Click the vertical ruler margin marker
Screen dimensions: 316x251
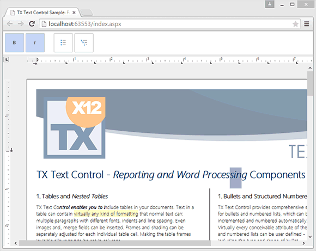pos(11,150)
